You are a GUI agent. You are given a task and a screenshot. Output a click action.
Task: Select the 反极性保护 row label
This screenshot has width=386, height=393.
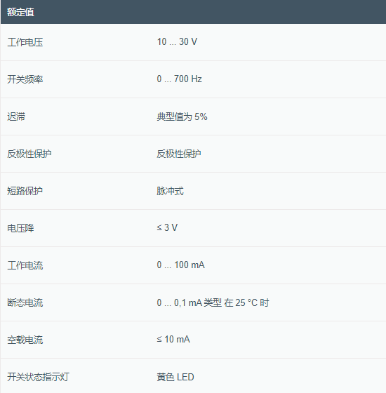pos(29,154)
